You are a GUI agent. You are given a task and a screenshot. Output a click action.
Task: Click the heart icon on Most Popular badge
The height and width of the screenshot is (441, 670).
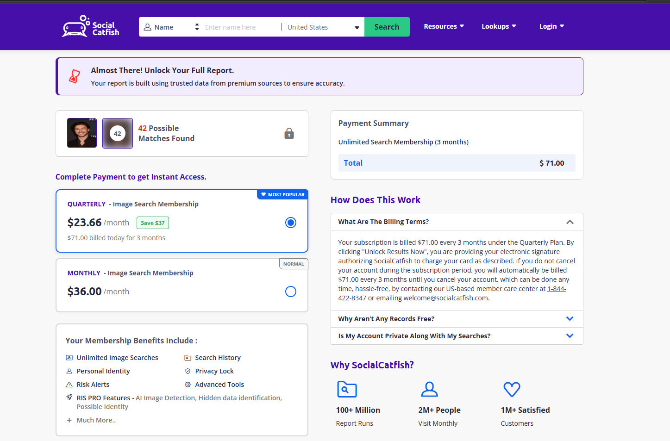tap(263, 194)
